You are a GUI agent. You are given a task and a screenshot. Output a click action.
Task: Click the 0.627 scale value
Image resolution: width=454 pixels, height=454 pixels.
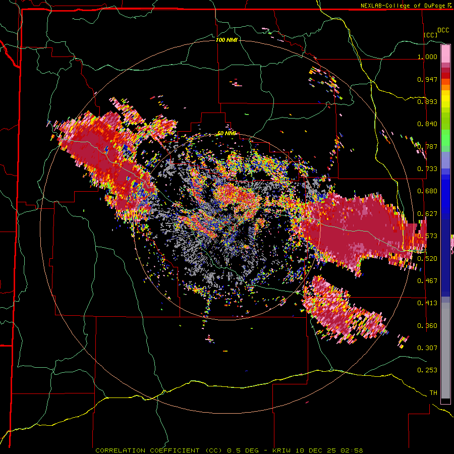pyautogui.click(x=427, y=214)
